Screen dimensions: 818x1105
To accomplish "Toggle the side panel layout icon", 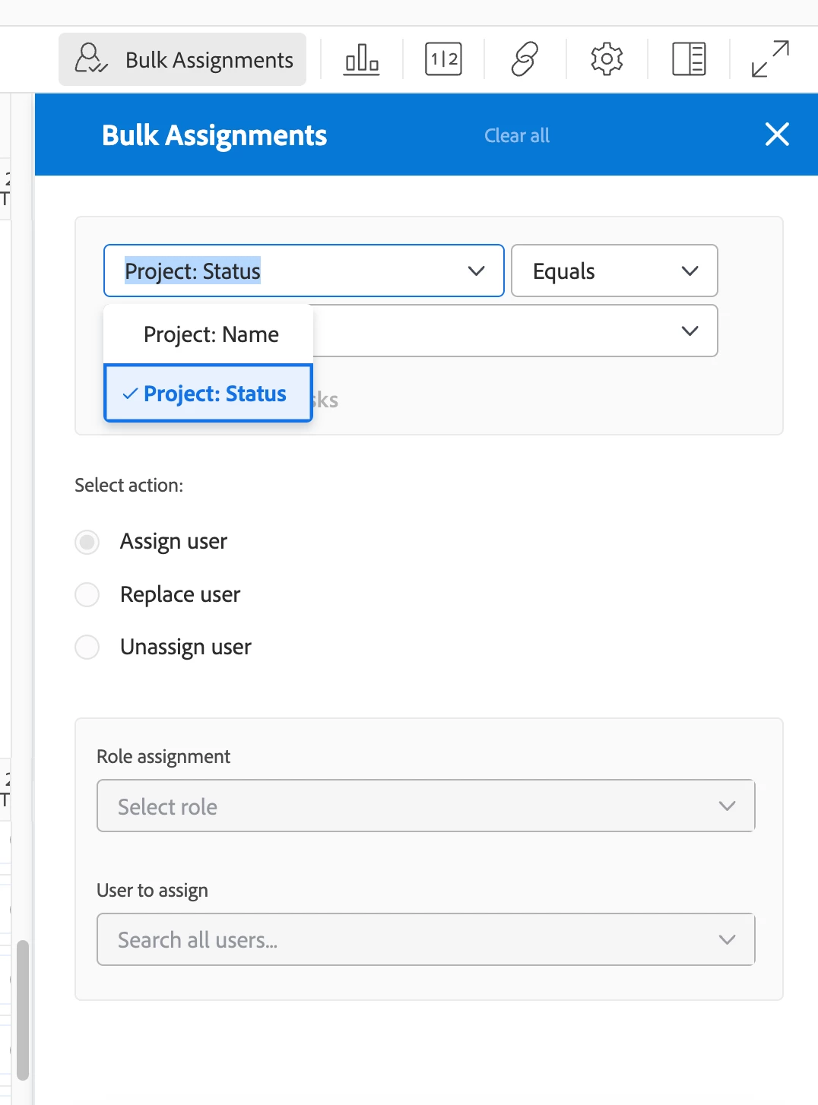I will [x=689, y=59].
